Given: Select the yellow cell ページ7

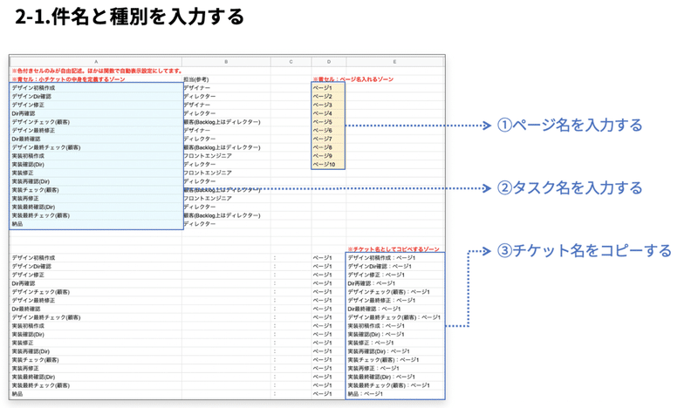Looking at the screenshot, I should pos(328,139).
